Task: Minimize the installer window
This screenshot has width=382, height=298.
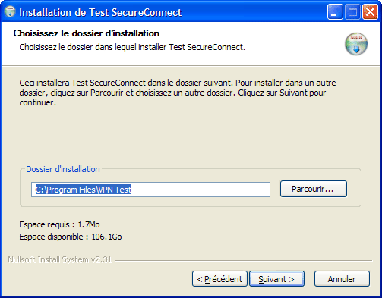Action: pyautogui.click(x=335, y=12)
